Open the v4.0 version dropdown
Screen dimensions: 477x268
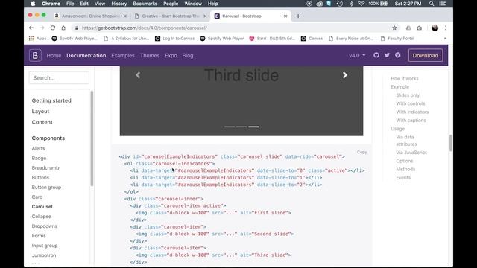[x=357, y=55]
